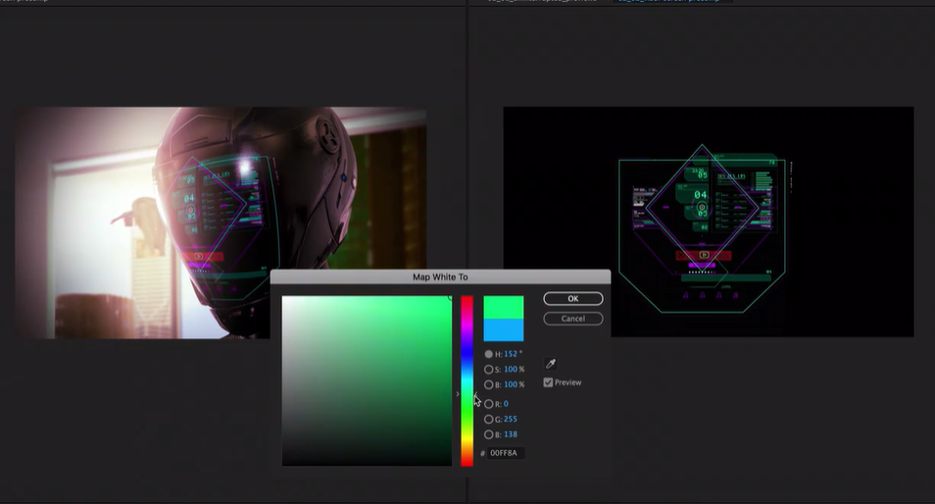The width and height of the screenshot is (935, 504).
Task: Click the HUD precomp preview on right
Action: 709,222
